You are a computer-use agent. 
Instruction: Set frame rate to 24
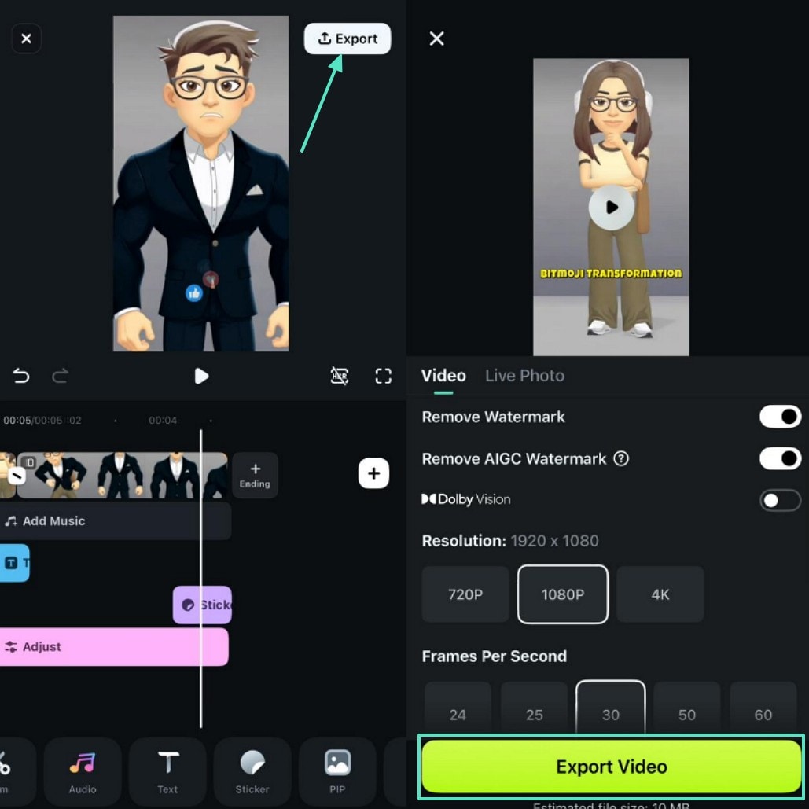[x=458, y=709]
